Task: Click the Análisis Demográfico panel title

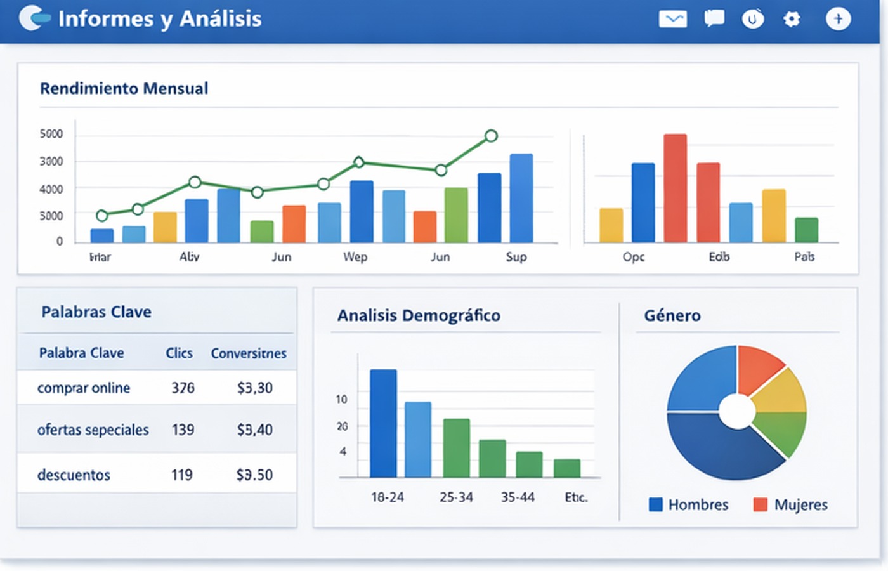Action: click(x=419, y=315)
